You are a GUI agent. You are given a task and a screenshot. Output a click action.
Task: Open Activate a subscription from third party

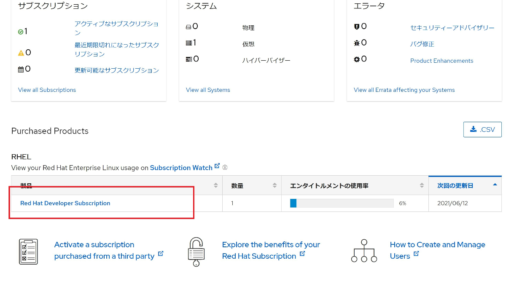[108, 250]
